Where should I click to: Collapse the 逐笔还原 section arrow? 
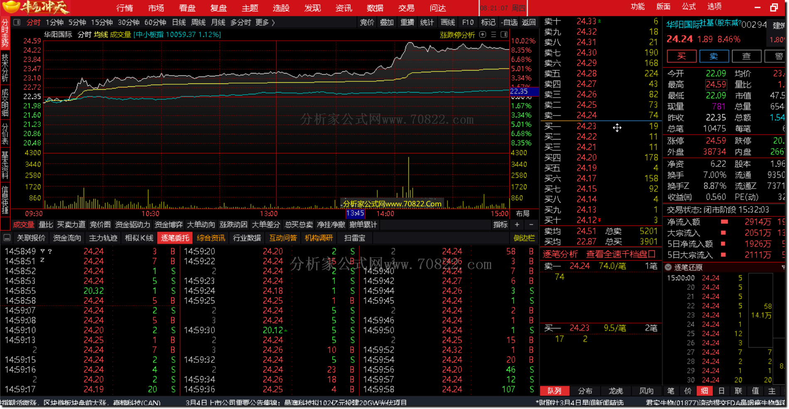click(669, 267)
